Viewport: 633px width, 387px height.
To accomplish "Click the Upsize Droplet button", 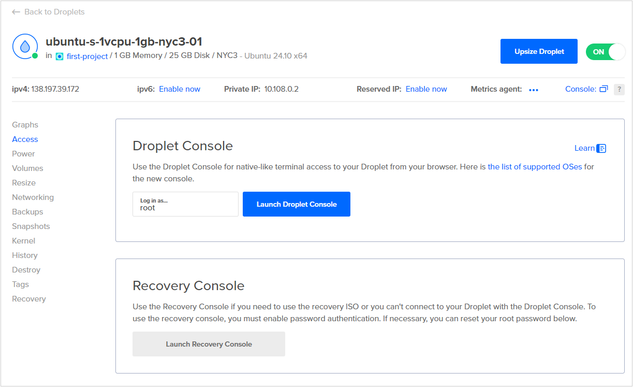I will pos(539,51).
